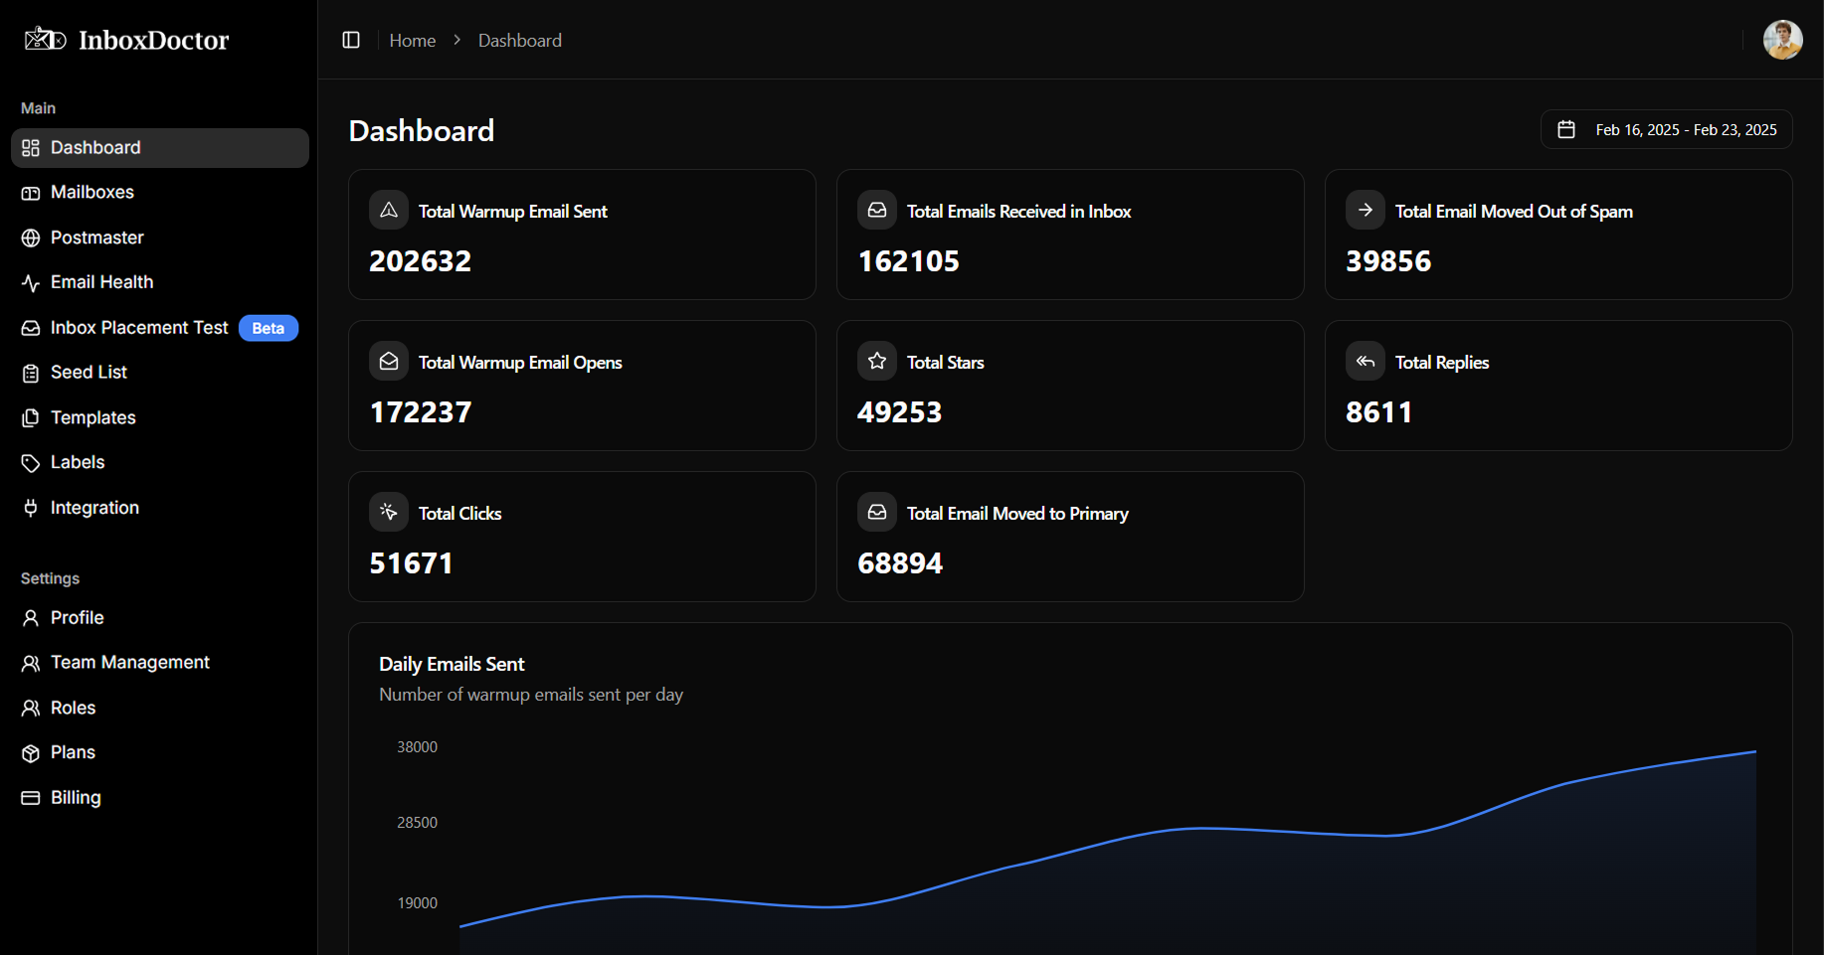This screenshot has width=1824, height=955.
Task: Toggle the sidebar collapse button
Action: click(x=350, y=40)
